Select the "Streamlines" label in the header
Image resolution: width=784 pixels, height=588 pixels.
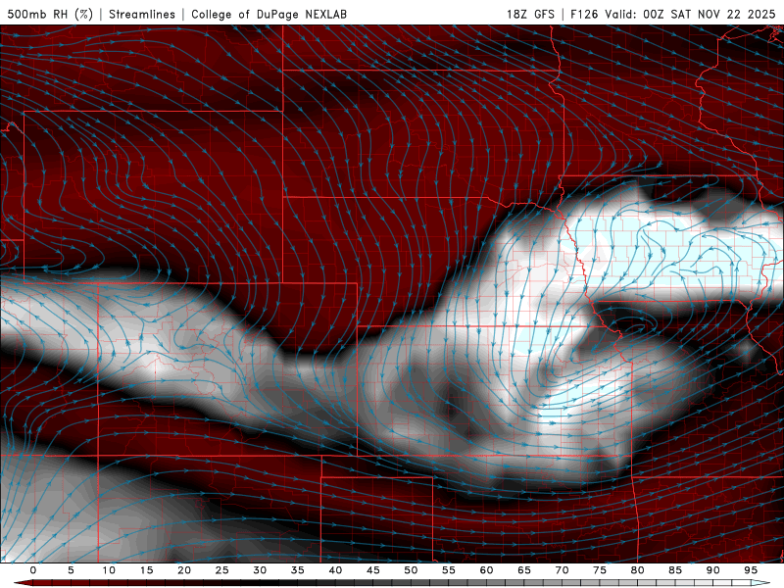(x=142, y=14)
